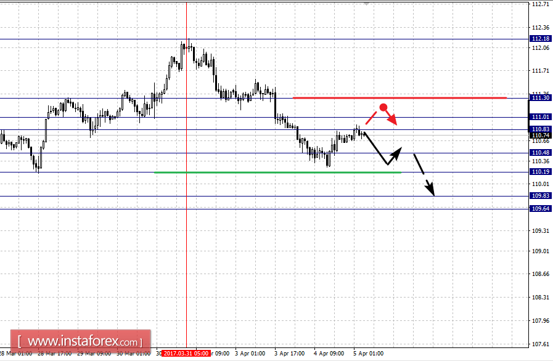The height and width of the screenshot is (361, 553).
Task: Click the 5 Apr 01:00 time label
Action: click(368, 353)
